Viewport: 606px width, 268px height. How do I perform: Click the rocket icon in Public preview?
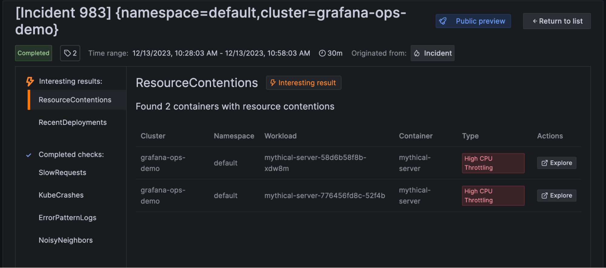(443, 21)
